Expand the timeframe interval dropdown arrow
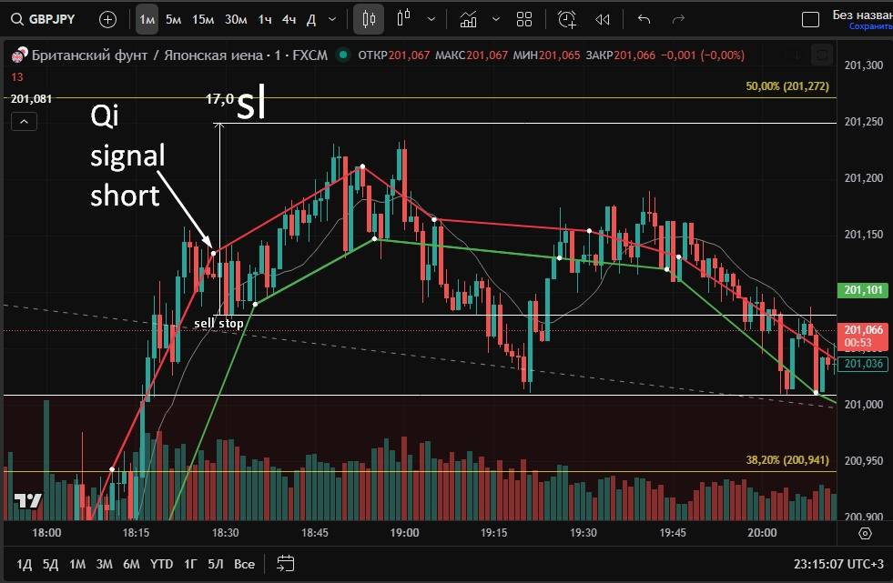 tap(331, 19)
